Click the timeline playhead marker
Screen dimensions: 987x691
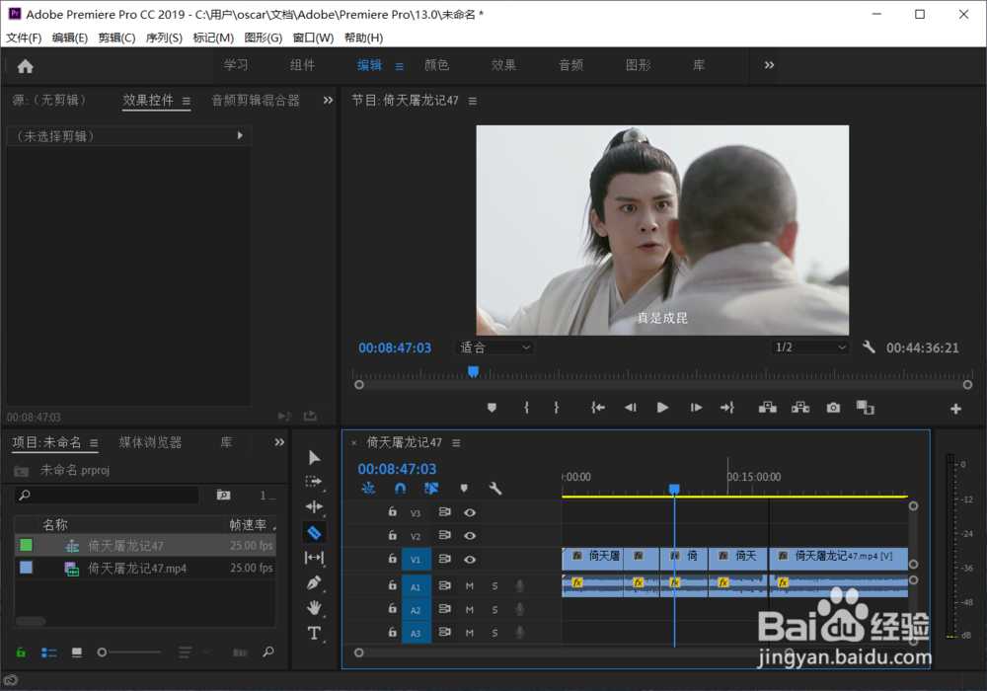[674, 489]
